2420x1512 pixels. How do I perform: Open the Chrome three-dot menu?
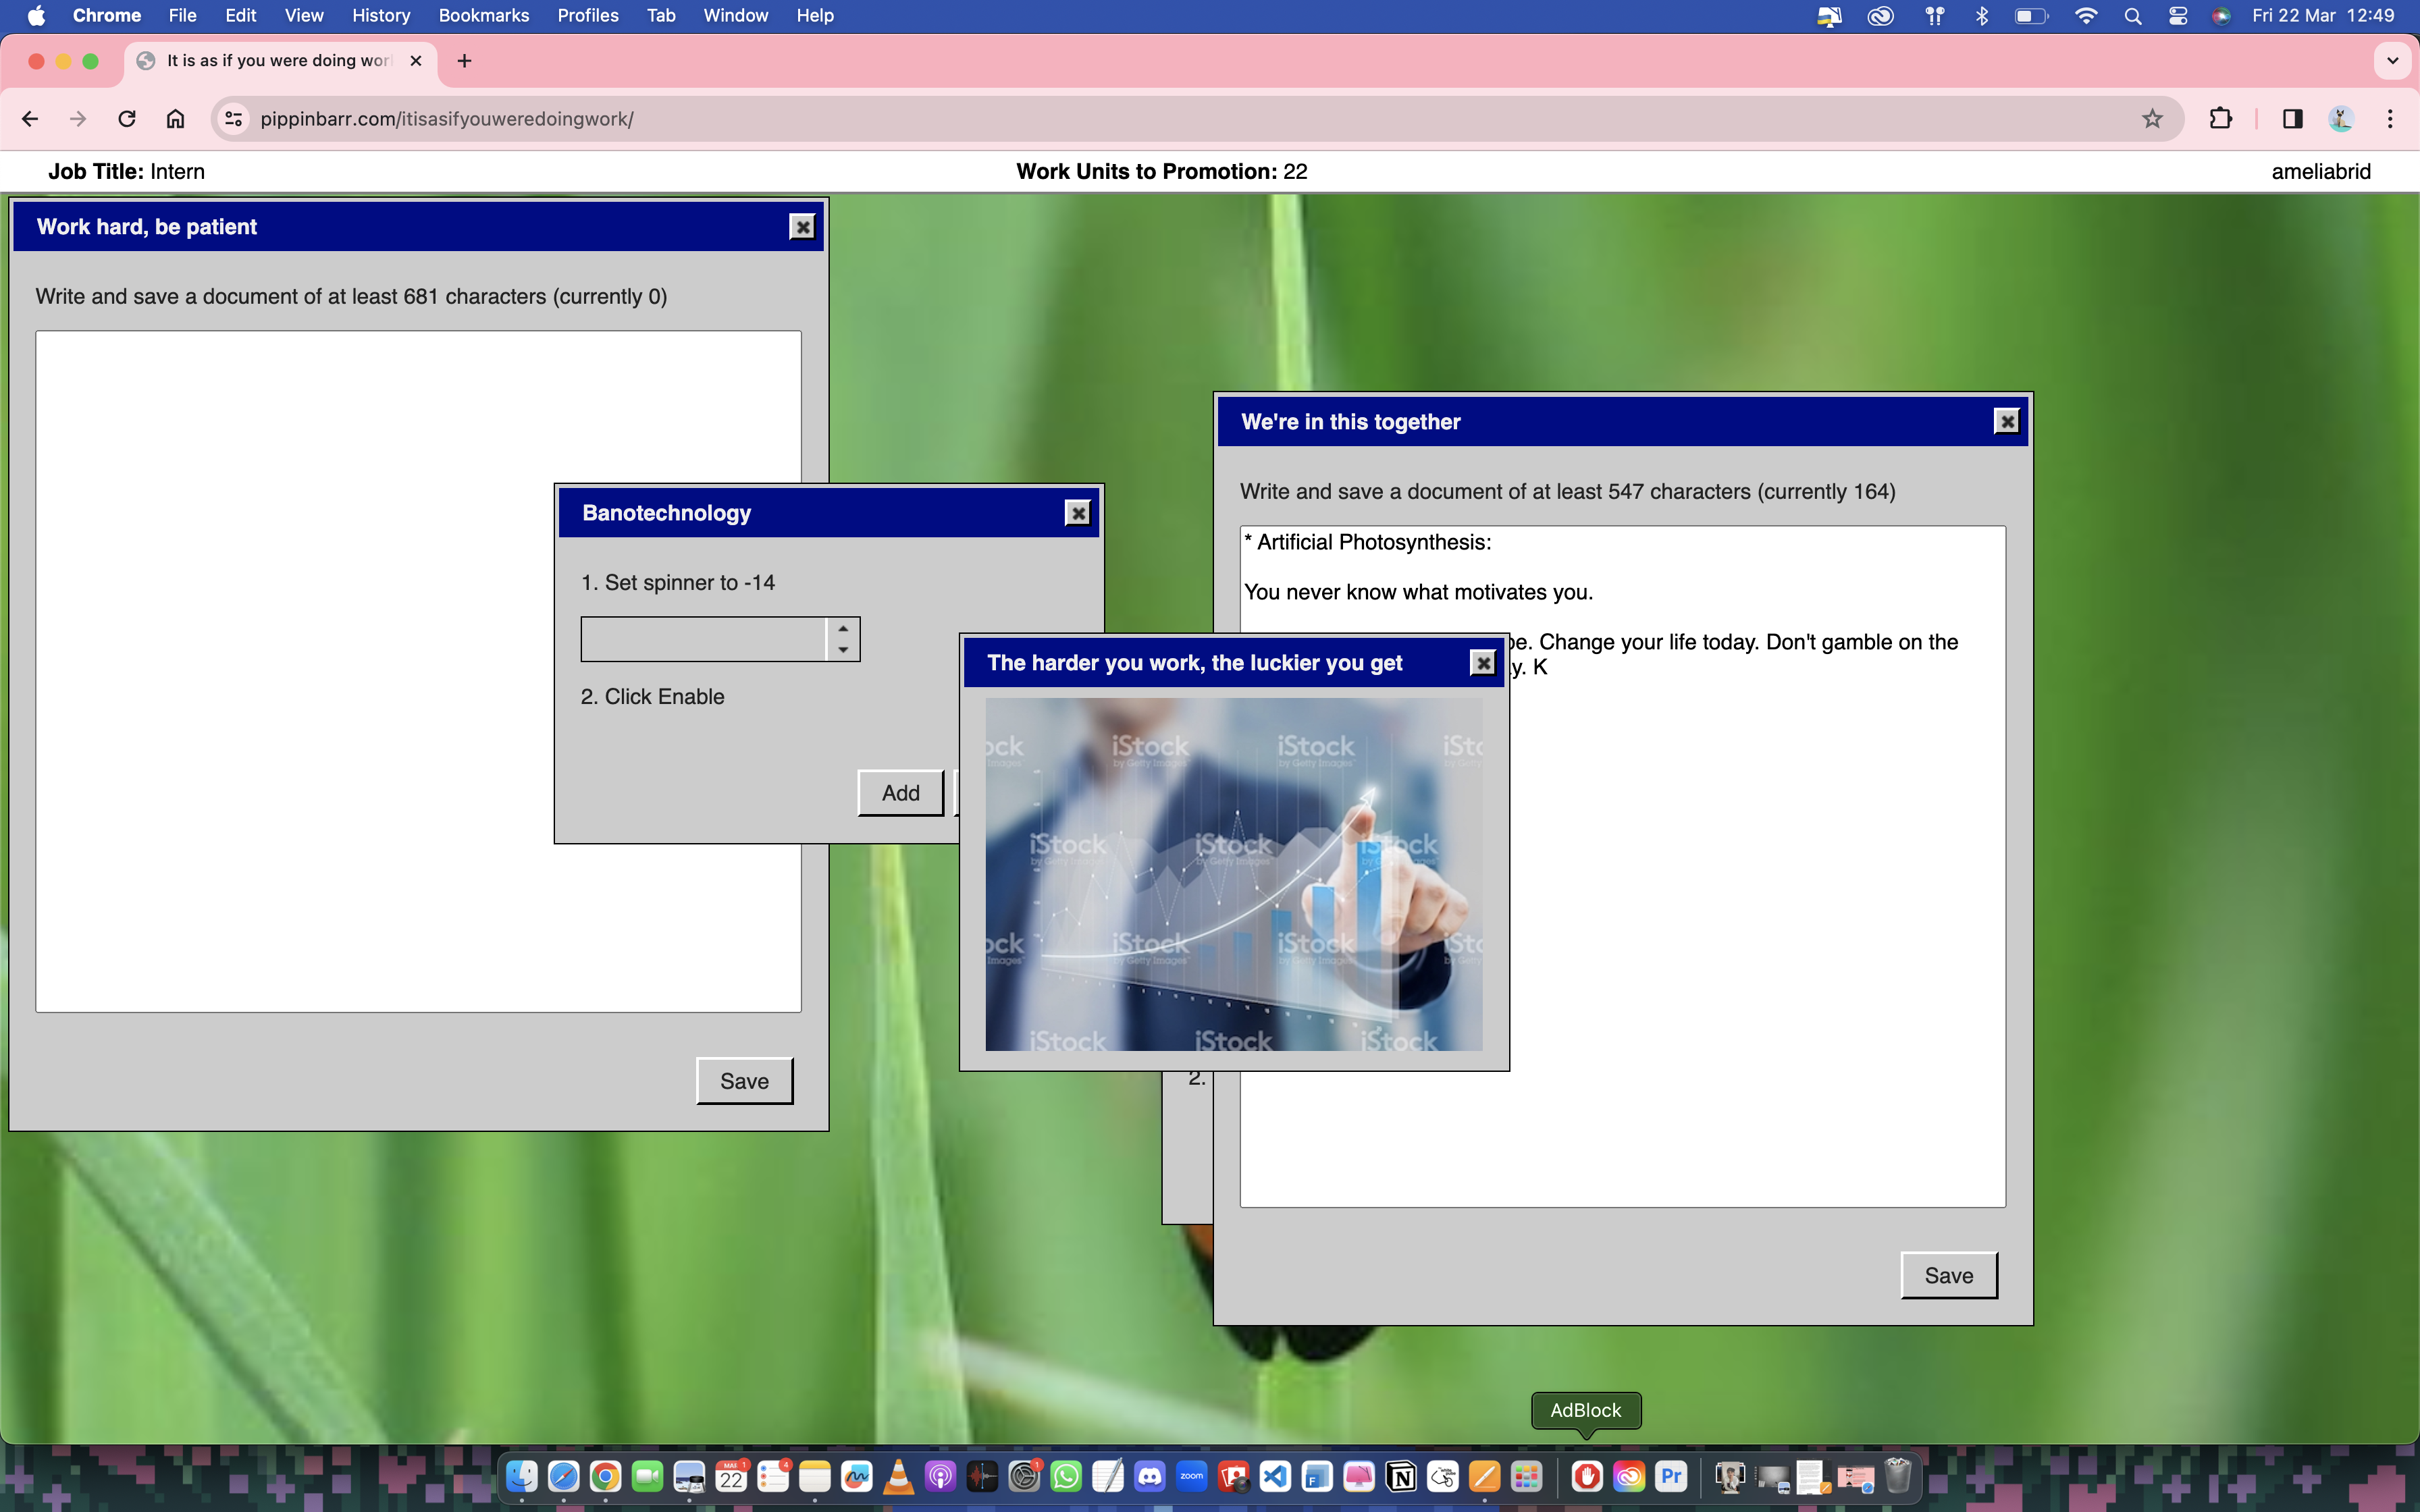tap(2390, 119)
